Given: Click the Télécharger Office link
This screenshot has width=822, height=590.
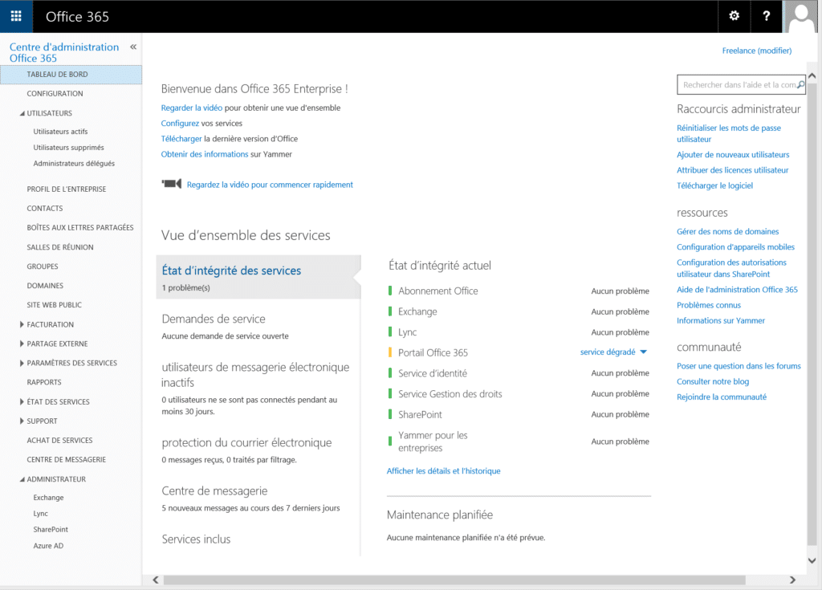Looking at the screenshot, I should [x=181, y=139].
